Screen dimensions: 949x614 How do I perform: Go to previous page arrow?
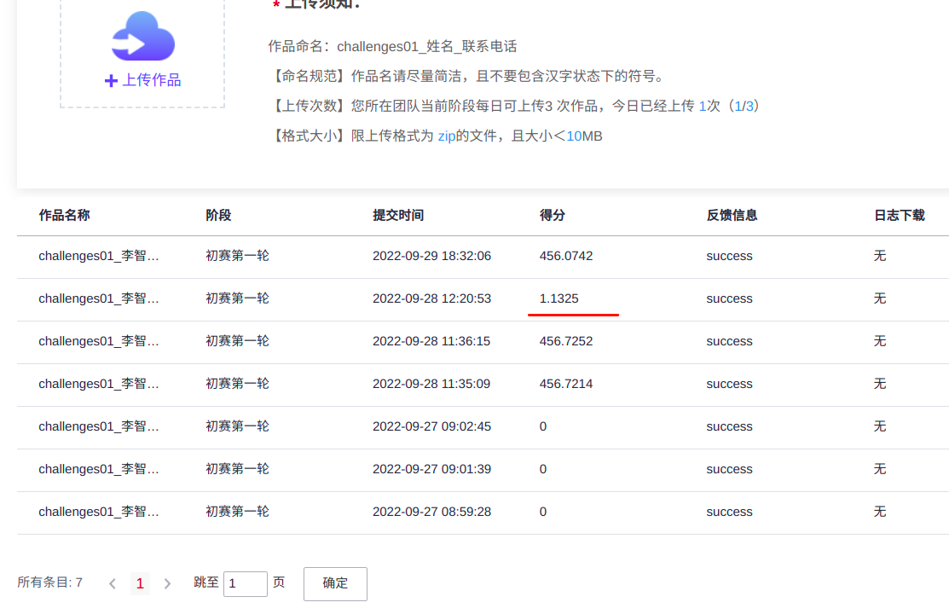(x=113, y=583)
